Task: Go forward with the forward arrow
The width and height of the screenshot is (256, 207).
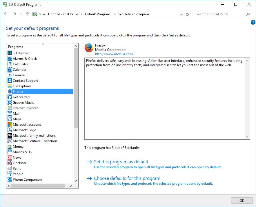Action: pyautogui.click(x=14, y=14)
